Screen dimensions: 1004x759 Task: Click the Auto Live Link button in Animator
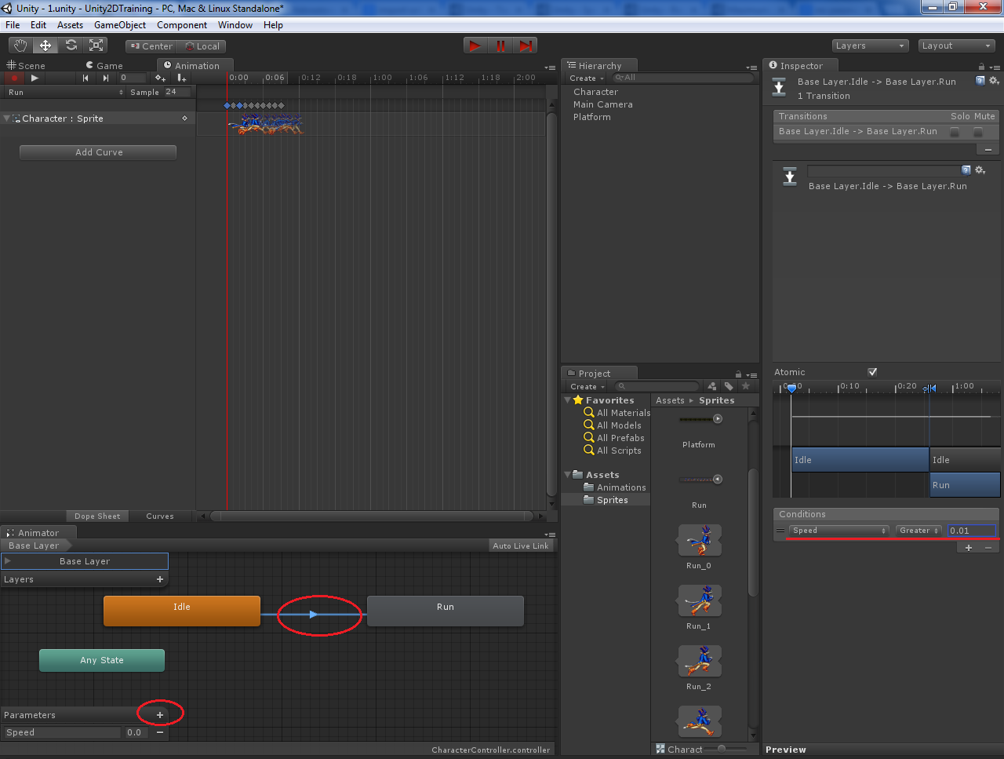point(520,545)
